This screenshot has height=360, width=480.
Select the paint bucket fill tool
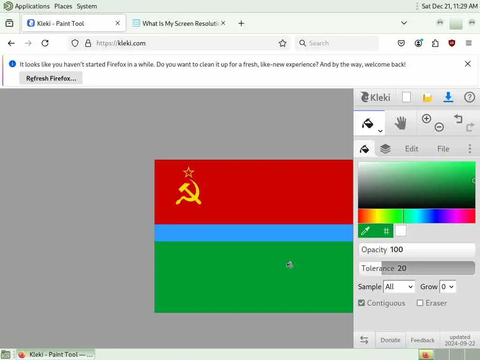coord(367,123)
